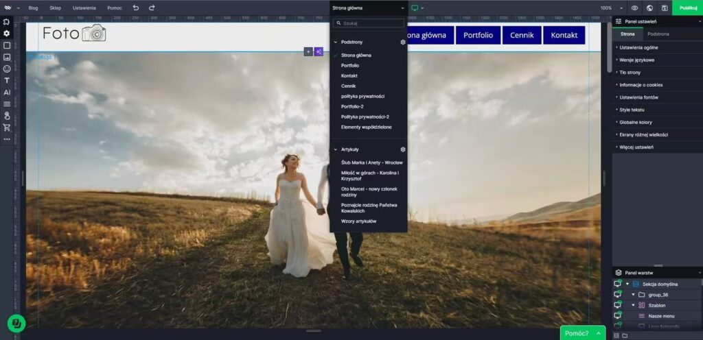Click the Publikuj button
This screenshot has width=703, height=340.
tap(688, 8)
